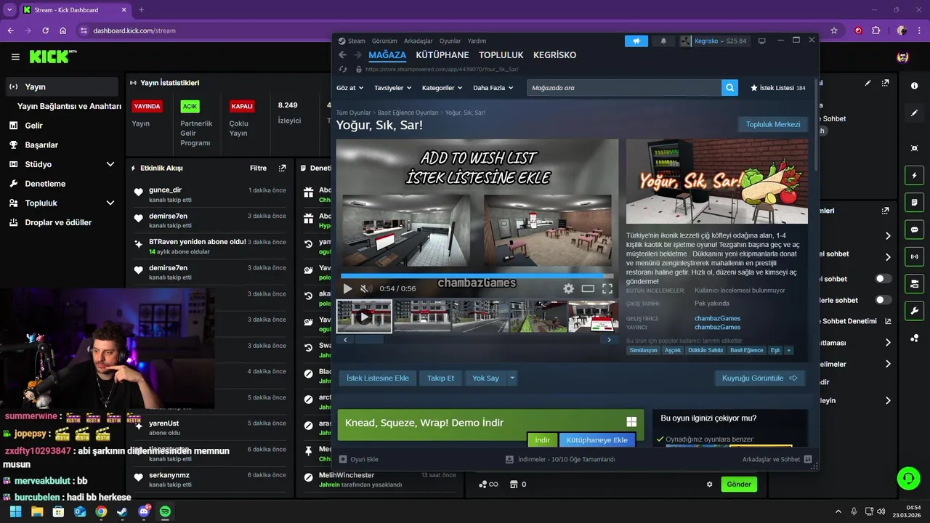This screenshot has height=523, width=930.
Task: Open the KÜTÜPHANE tab in Steam
Action: point(442,55)
